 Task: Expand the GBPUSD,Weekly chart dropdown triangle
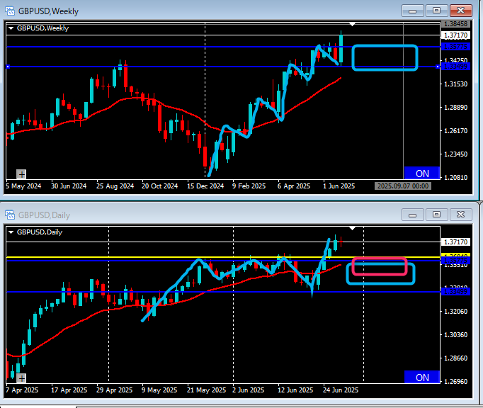tap(11, 28)
